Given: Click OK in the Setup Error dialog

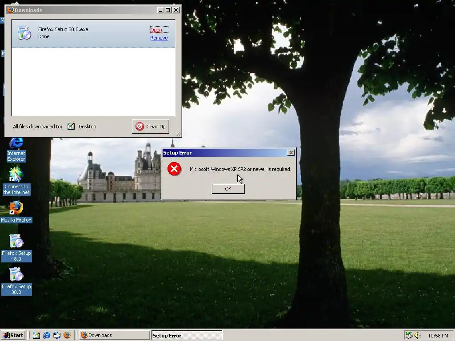Looking at the screenshot, I should coord(228,189).
